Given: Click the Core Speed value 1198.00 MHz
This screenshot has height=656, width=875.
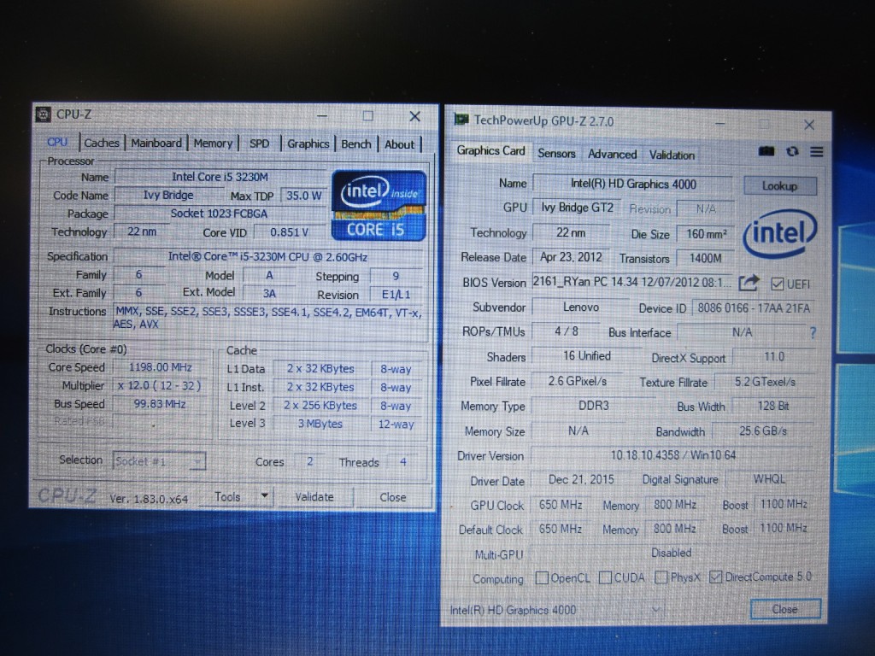Looking at the screenshot, I should point(160,367).
